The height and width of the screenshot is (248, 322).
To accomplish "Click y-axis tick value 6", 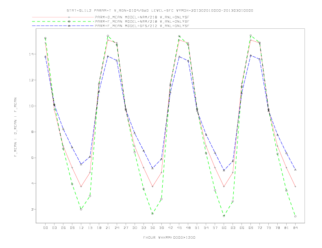I will click(x=32, y=158).
